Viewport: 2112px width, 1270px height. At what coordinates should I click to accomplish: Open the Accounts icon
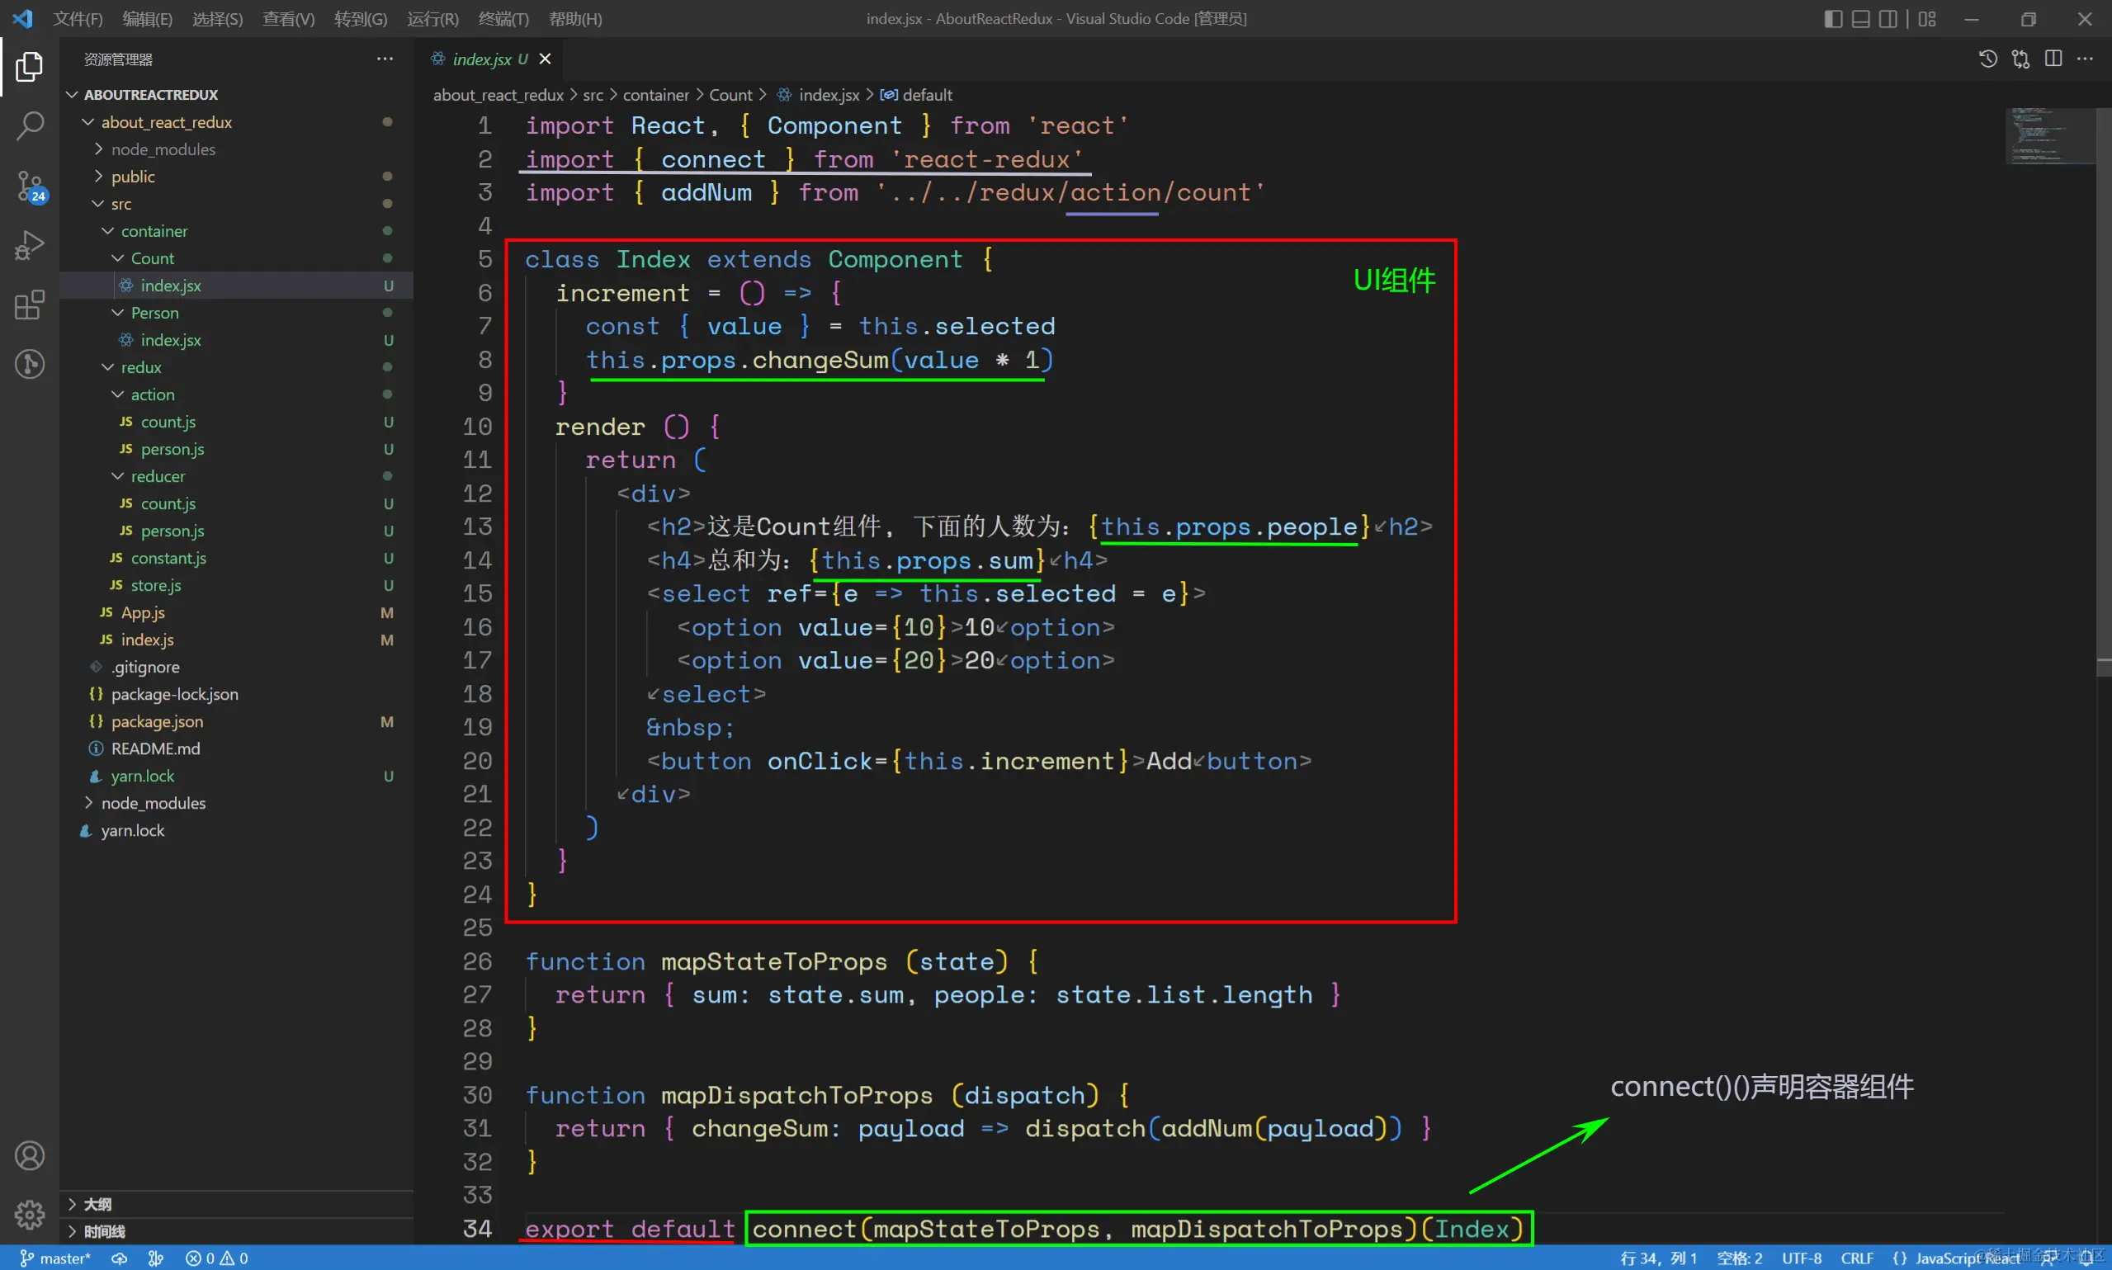coord(30,1155)
